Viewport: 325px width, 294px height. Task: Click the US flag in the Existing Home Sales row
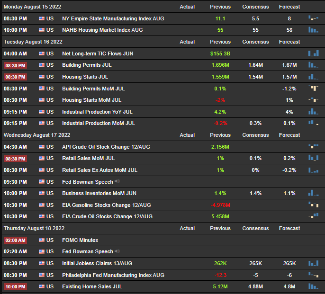pos(42,286)
